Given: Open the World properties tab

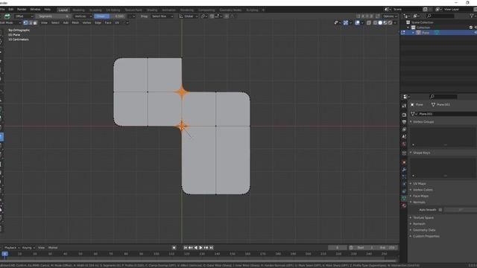Looking at the screenshot, I should pos(404,144).
